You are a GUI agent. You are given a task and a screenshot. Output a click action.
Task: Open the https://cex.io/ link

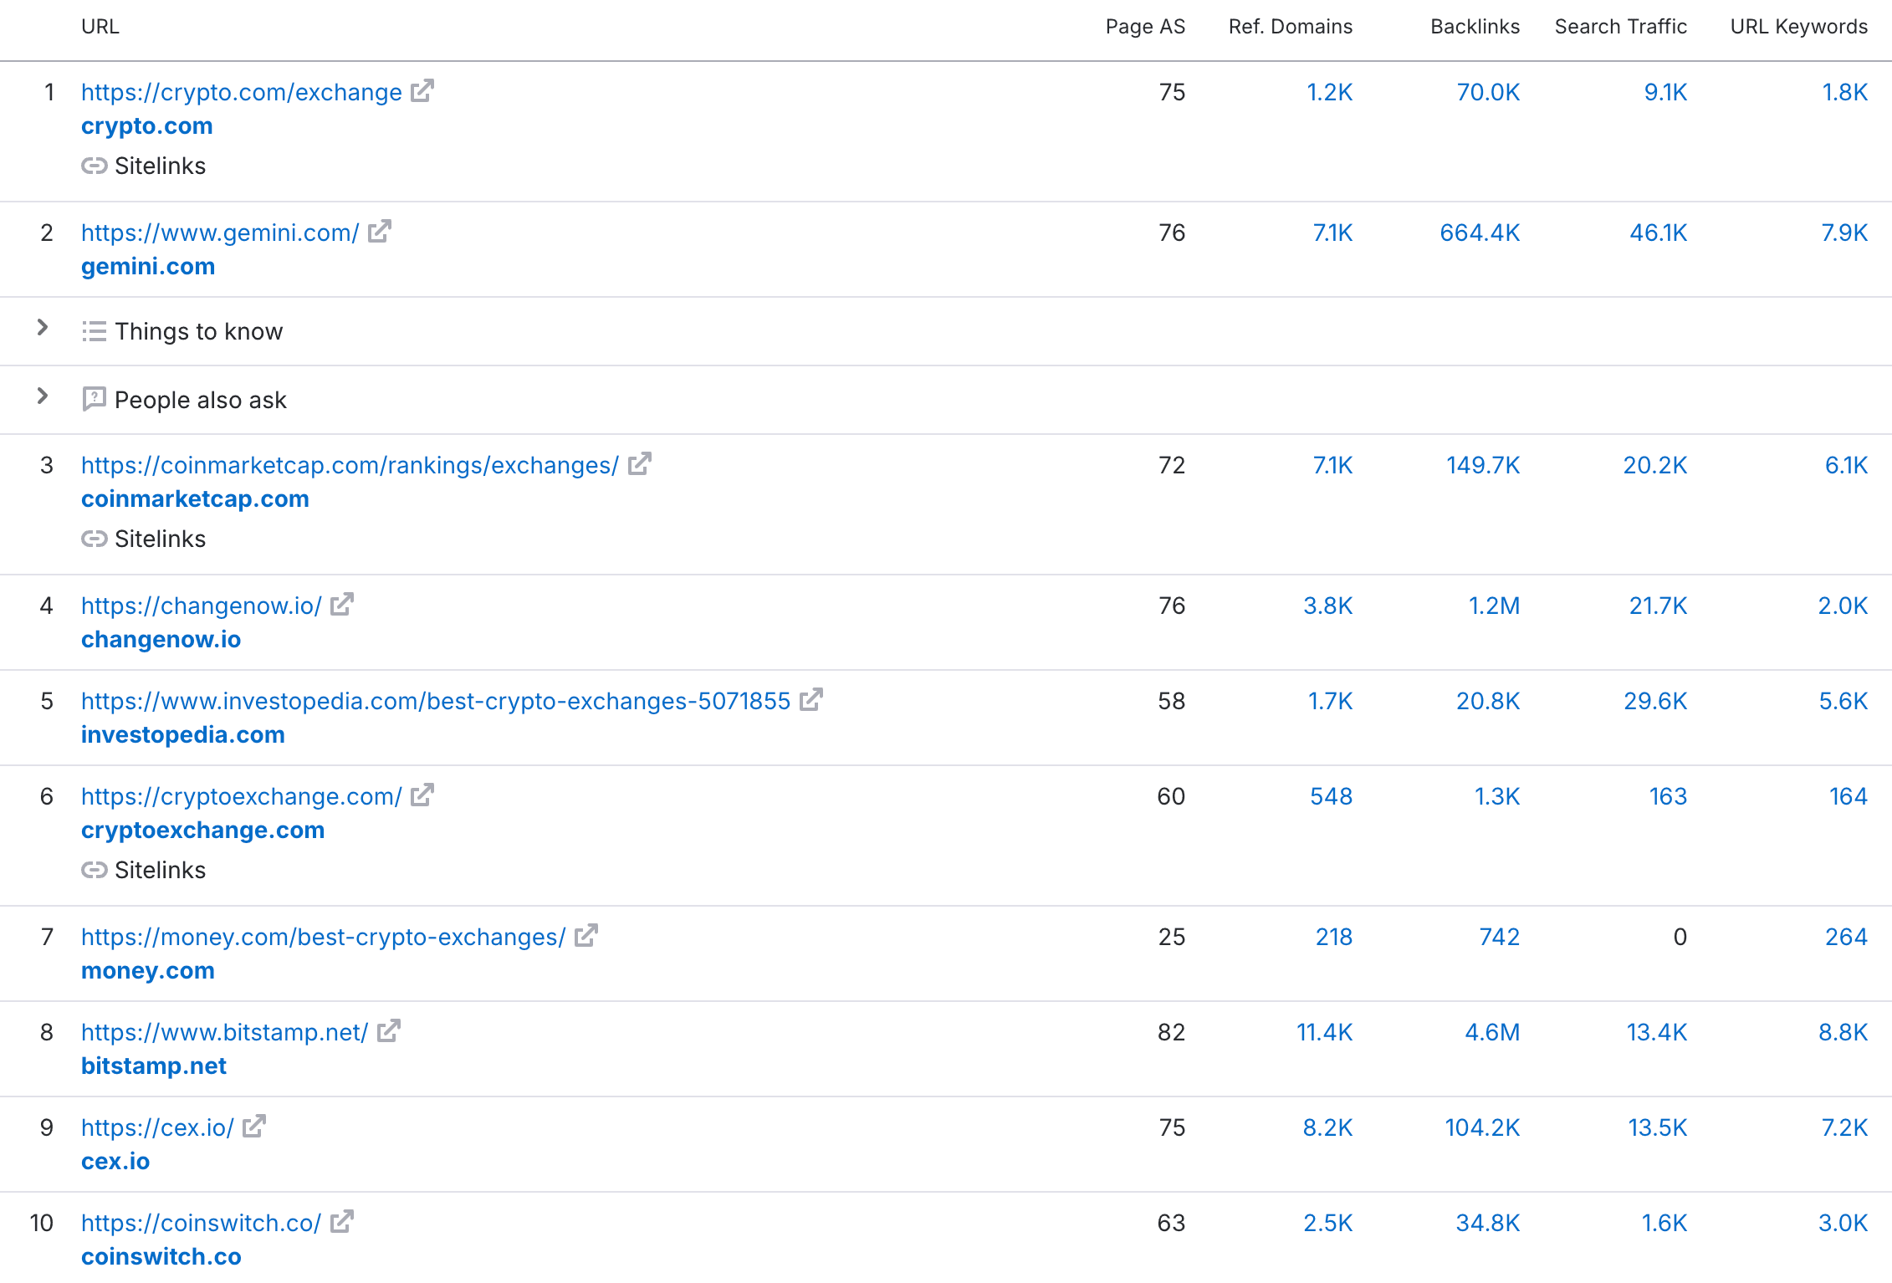157,1127
